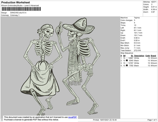Click the white swatch in stop 1
Viewport: 158px width, 122px height.
[x=127, y=58]
